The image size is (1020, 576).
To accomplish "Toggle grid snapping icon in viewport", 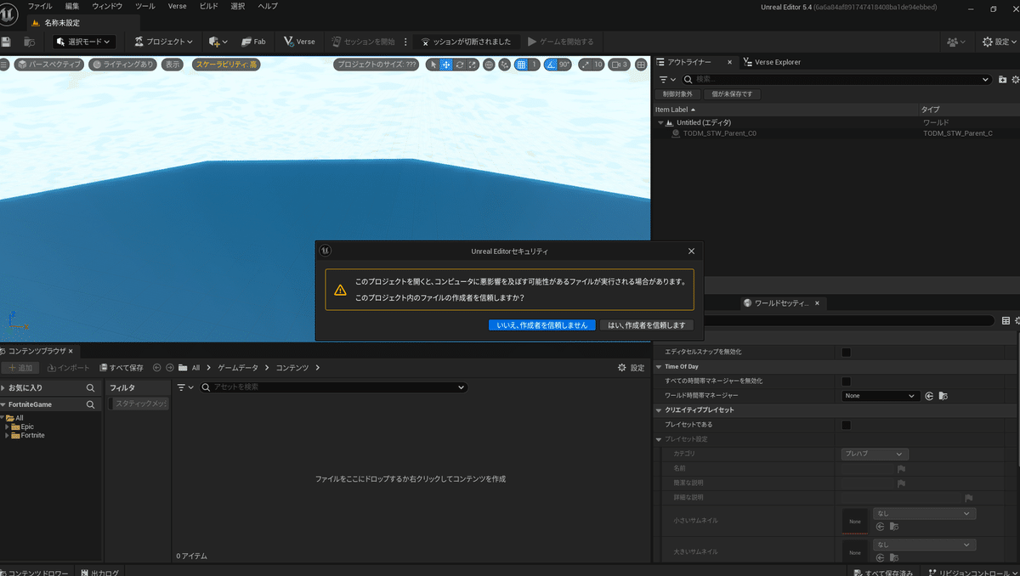I will point(521,65).
